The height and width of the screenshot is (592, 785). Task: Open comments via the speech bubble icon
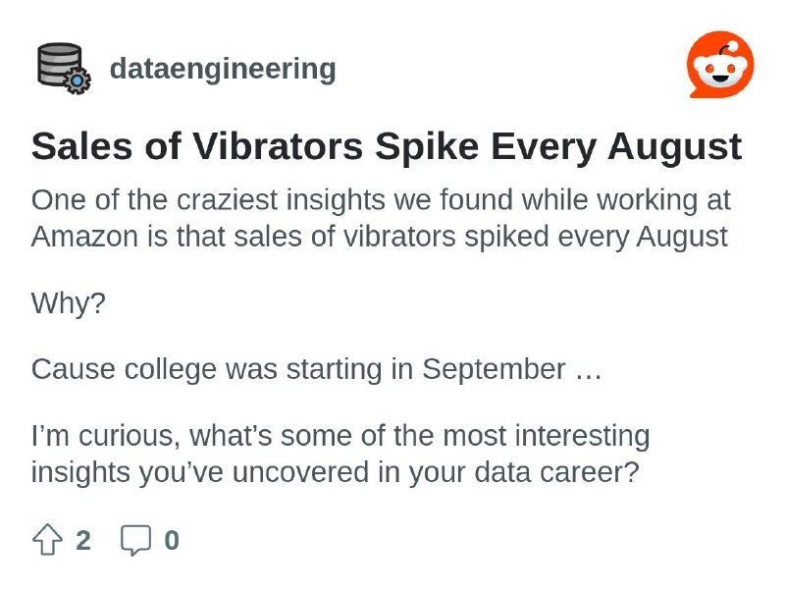point(136,539)
